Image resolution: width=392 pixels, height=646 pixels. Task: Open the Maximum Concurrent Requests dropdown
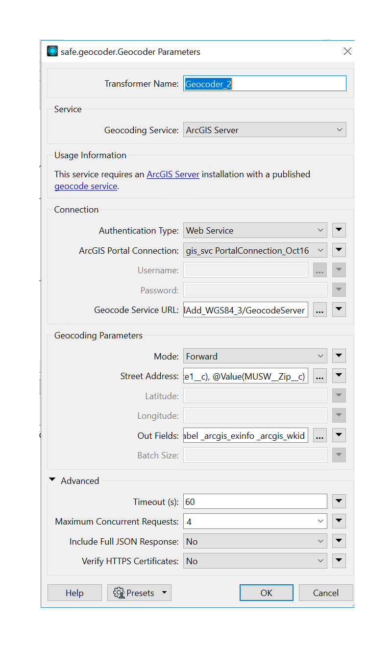[255, 521]
